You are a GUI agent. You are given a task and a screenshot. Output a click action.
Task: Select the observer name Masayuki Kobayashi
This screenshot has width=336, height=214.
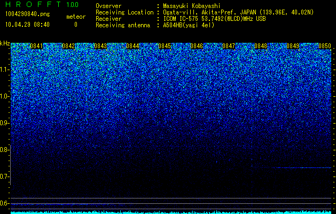click(x=192, y=6)
